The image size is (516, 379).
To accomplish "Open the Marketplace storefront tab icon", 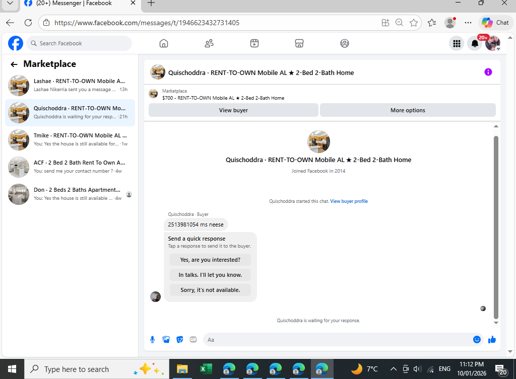I will pyautogui.click(x=299, y=43).
